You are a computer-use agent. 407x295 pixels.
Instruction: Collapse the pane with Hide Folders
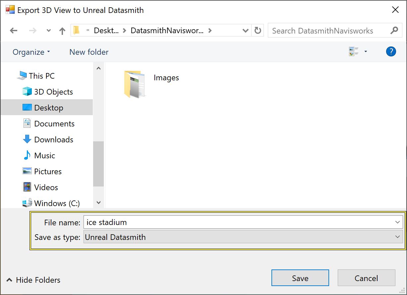pos(33,280)
